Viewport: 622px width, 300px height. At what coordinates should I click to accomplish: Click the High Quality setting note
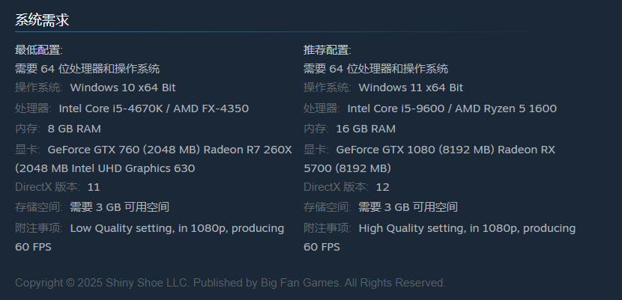(x=467, y=228)
